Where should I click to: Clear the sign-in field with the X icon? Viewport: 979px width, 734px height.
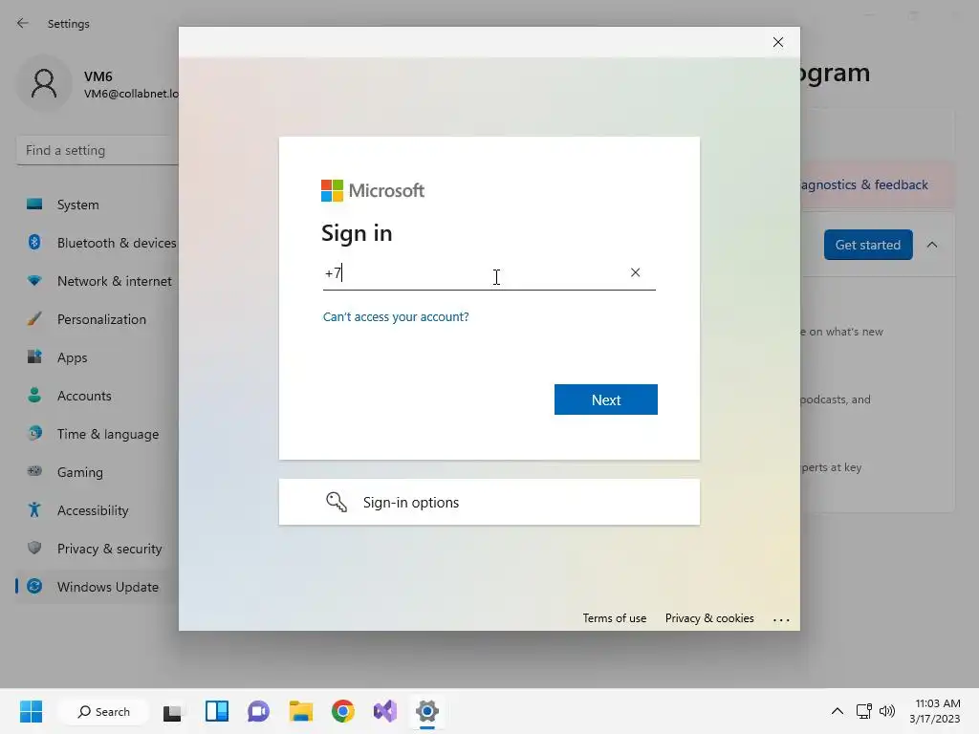(x=635, y=272)
